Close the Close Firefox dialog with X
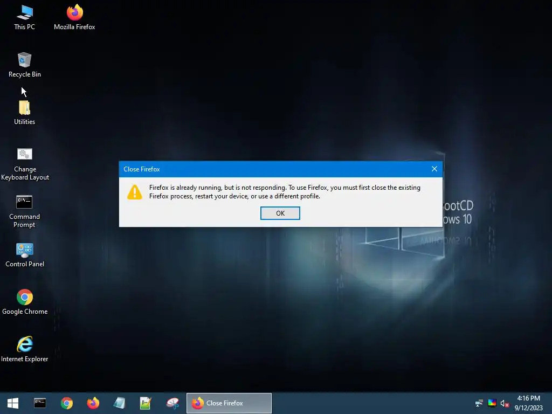The height and width of the screenshot is (414, 552). (434, 169)
